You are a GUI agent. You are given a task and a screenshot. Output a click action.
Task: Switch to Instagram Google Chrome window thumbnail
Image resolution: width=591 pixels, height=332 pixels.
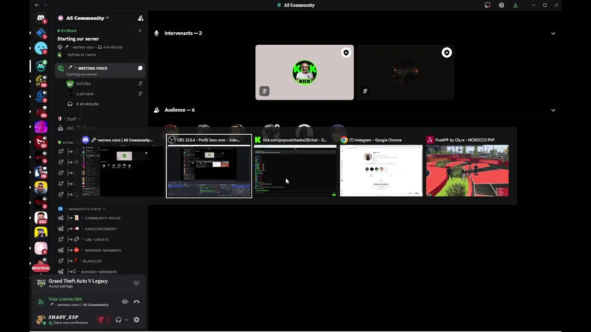click(x=381, y=166)
